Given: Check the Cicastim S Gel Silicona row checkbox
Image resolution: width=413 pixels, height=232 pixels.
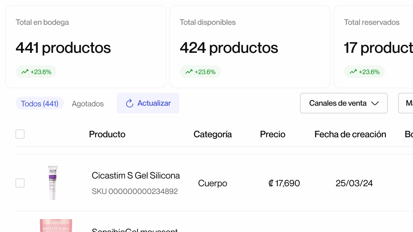Looking at the screenshot, I should pyautogui.click(x=20, y=183).
